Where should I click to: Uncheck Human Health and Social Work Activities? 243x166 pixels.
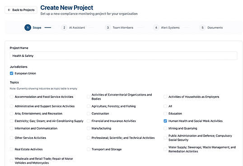(x=165, y=121)
